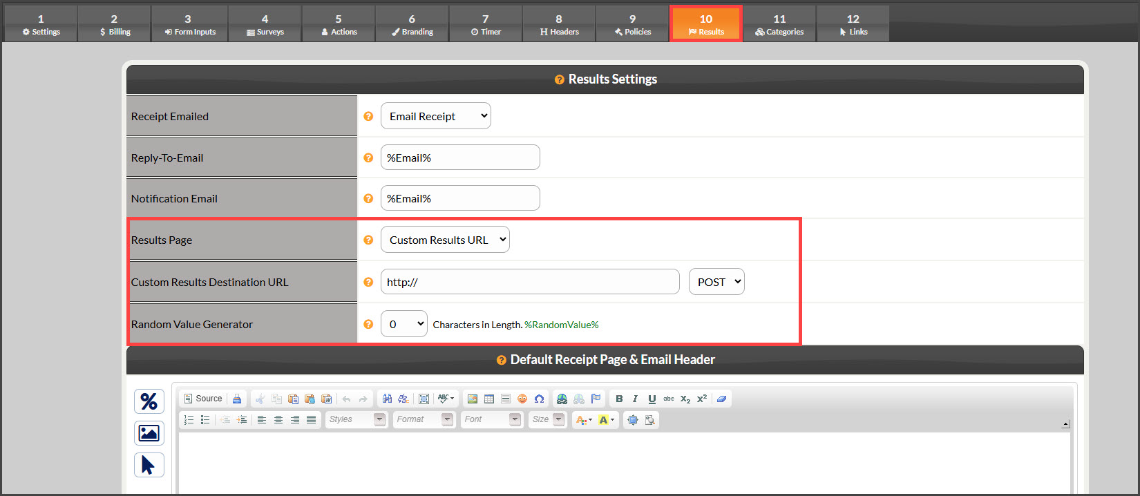Open the Styles dropdown
This screenshot has height=496, width=1140.
[x=357, y=419]
